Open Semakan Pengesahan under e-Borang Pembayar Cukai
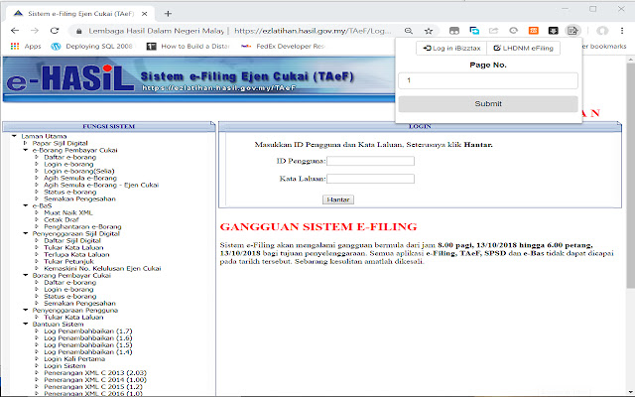The image size is (635, 397). click(x=79, y=198)
